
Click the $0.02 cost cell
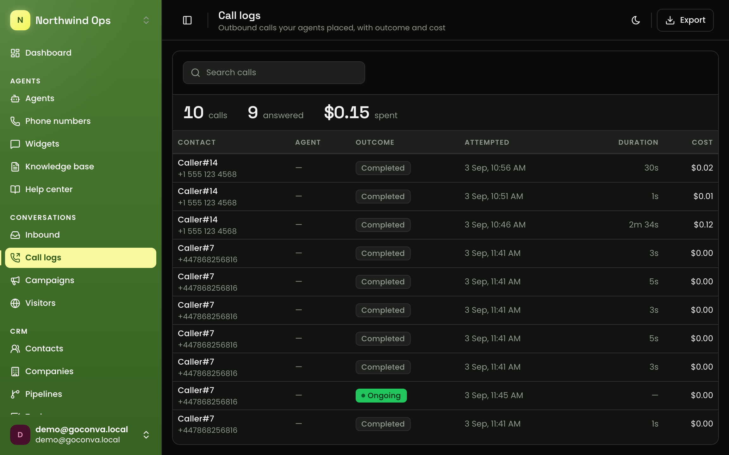(702, 168)
